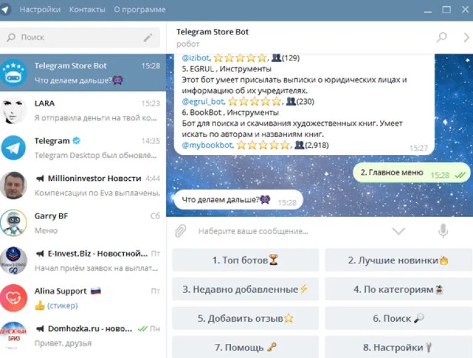Click LARA's face avatar
This screenshot has width=473, height=358.
pyautogui.click(x=14, y=110)
